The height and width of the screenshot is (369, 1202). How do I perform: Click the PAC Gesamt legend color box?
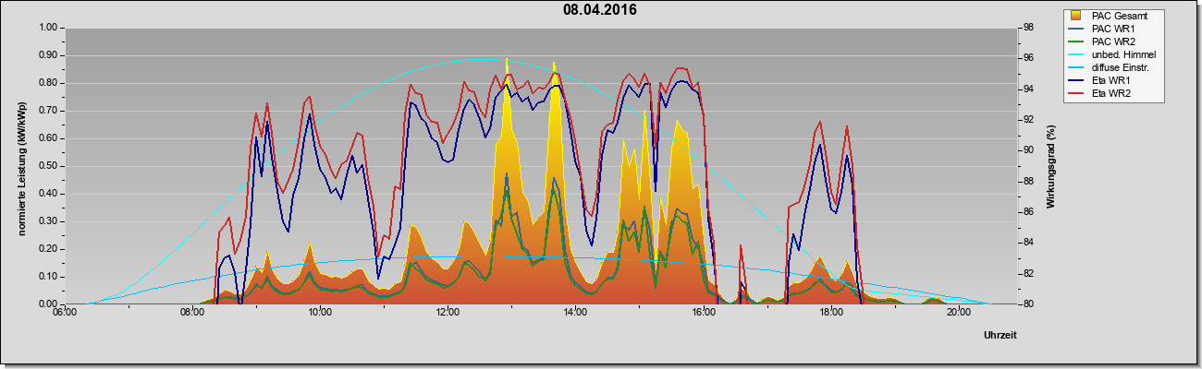tap(1076, 16)
